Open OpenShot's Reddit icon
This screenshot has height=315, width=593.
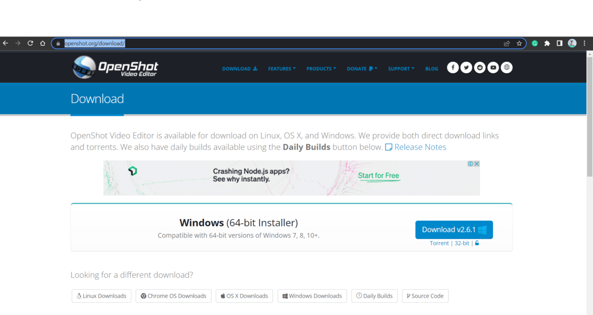click(480, 68)
